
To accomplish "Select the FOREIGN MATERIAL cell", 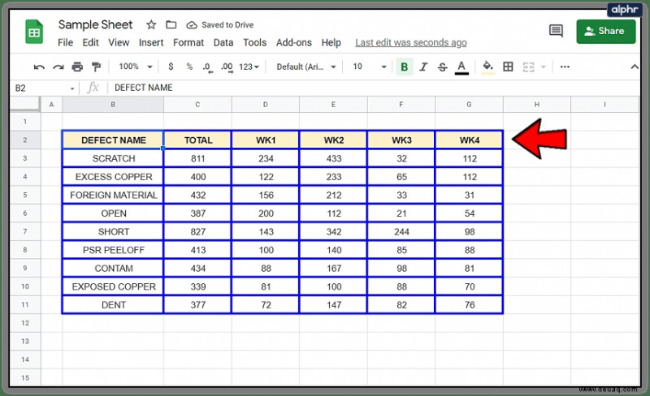I will click(113, 195).
